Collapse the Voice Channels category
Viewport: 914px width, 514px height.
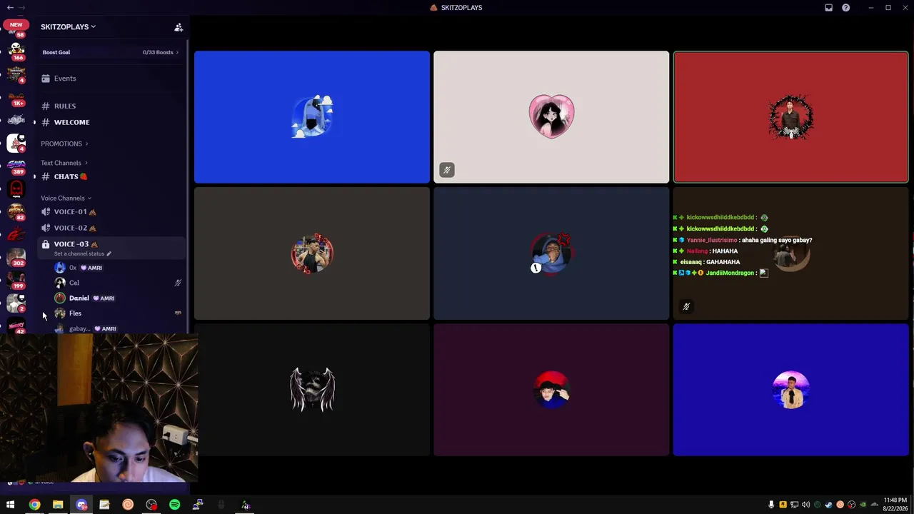point(66,198)
